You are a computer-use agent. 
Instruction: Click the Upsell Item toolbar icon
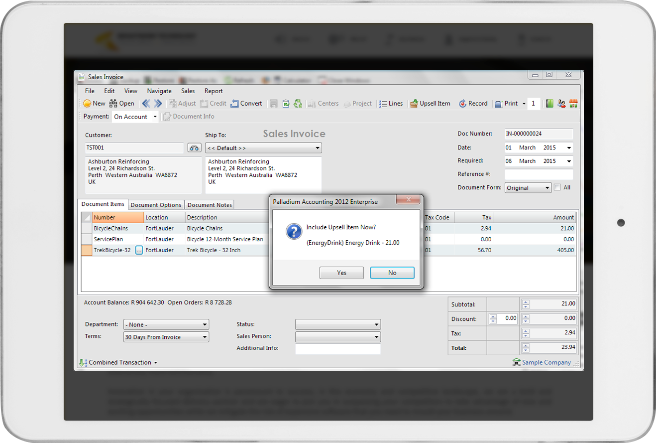click(x=414, y=104)
